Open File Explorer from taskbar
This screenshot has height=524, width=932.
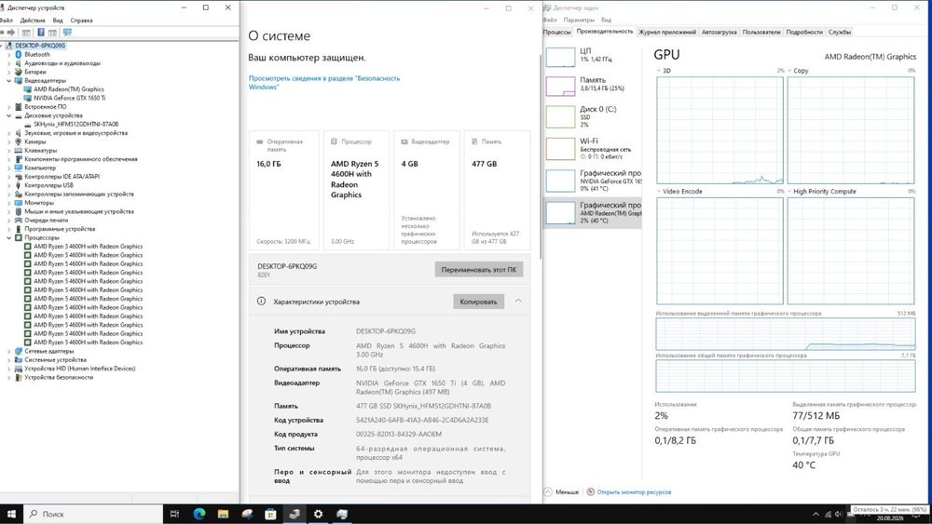point(223,514)
